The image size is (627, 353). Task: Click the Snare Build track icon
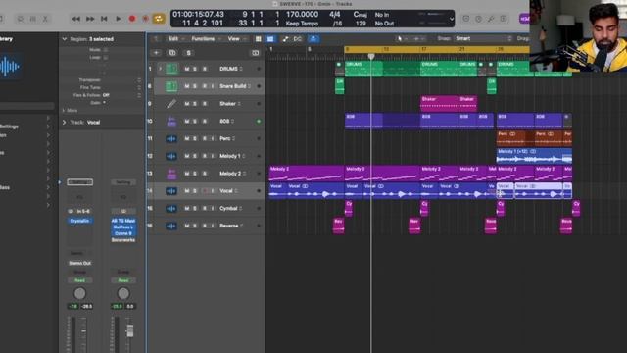[x=171, y=86]
